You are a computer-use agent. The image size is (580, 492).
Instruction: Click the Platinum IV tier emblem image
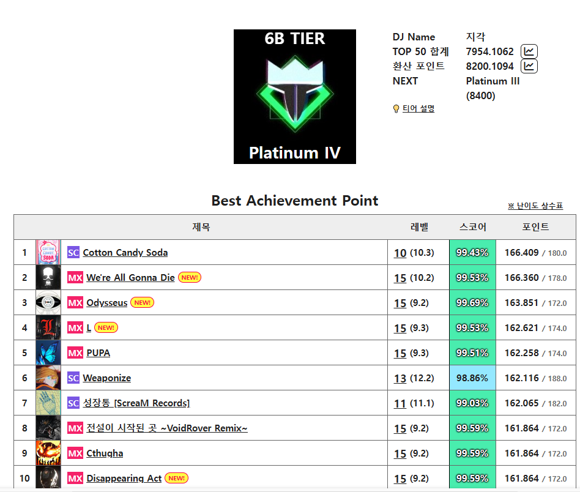[295, 97]
